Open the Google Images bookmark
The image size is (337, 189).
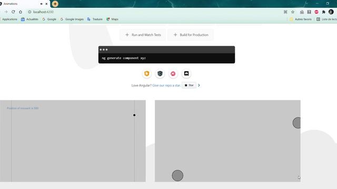[x=72, y=19]
